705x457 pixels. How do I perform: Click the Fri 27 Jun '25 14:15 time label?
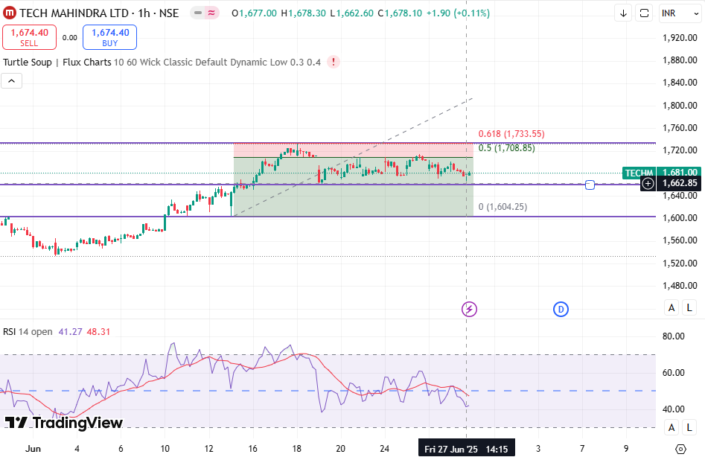(466, 449)
